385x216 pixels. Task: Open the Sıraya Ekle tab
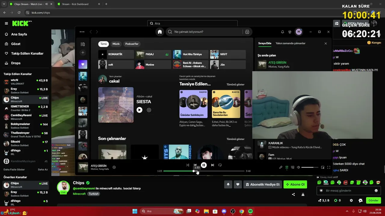click(x=265, y=43)
